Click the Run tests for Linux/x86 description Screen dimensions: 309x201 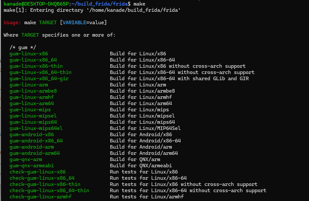144,172
